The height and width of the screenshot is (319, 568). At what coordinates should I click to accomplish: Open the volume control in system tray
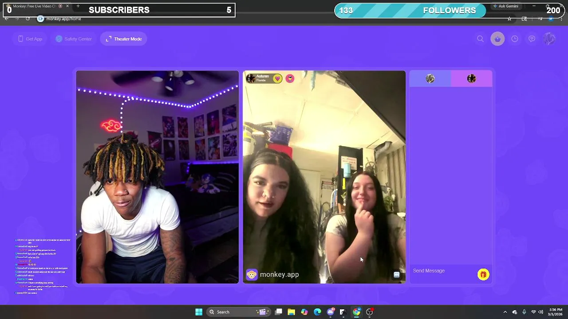[541, 312]
